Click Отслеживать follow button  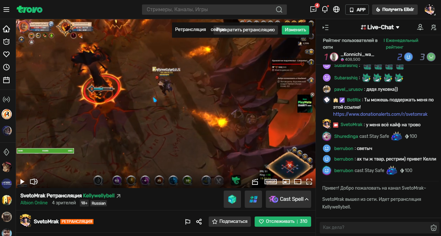283,221
